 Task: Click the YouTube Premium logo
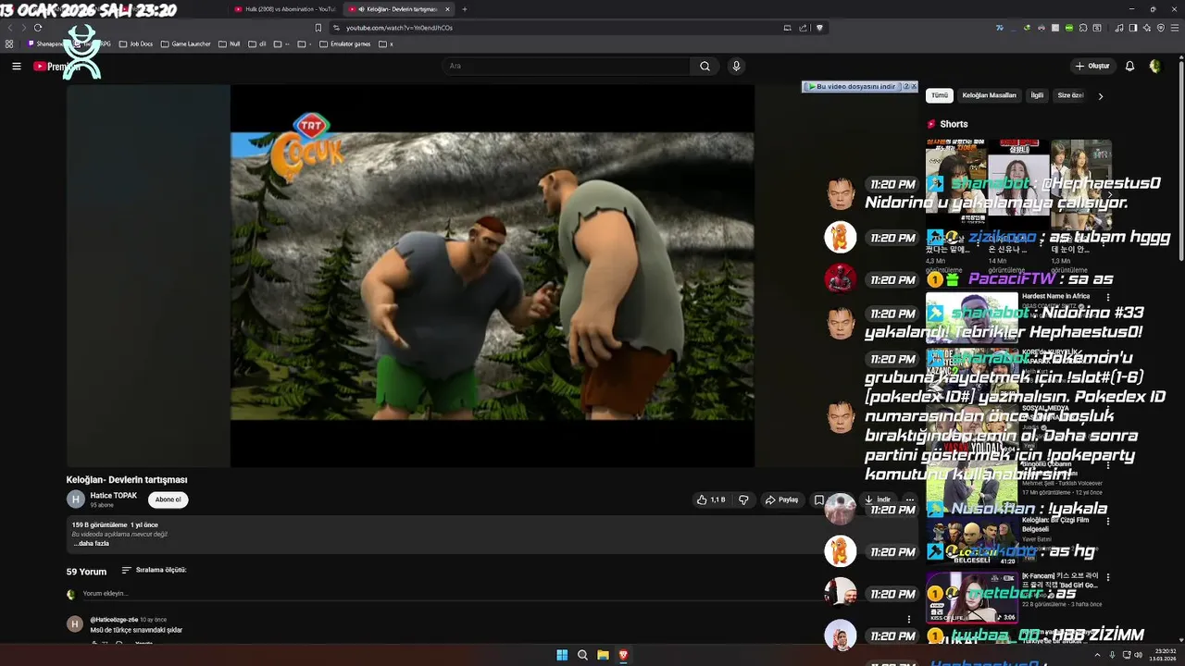[56, 66]
